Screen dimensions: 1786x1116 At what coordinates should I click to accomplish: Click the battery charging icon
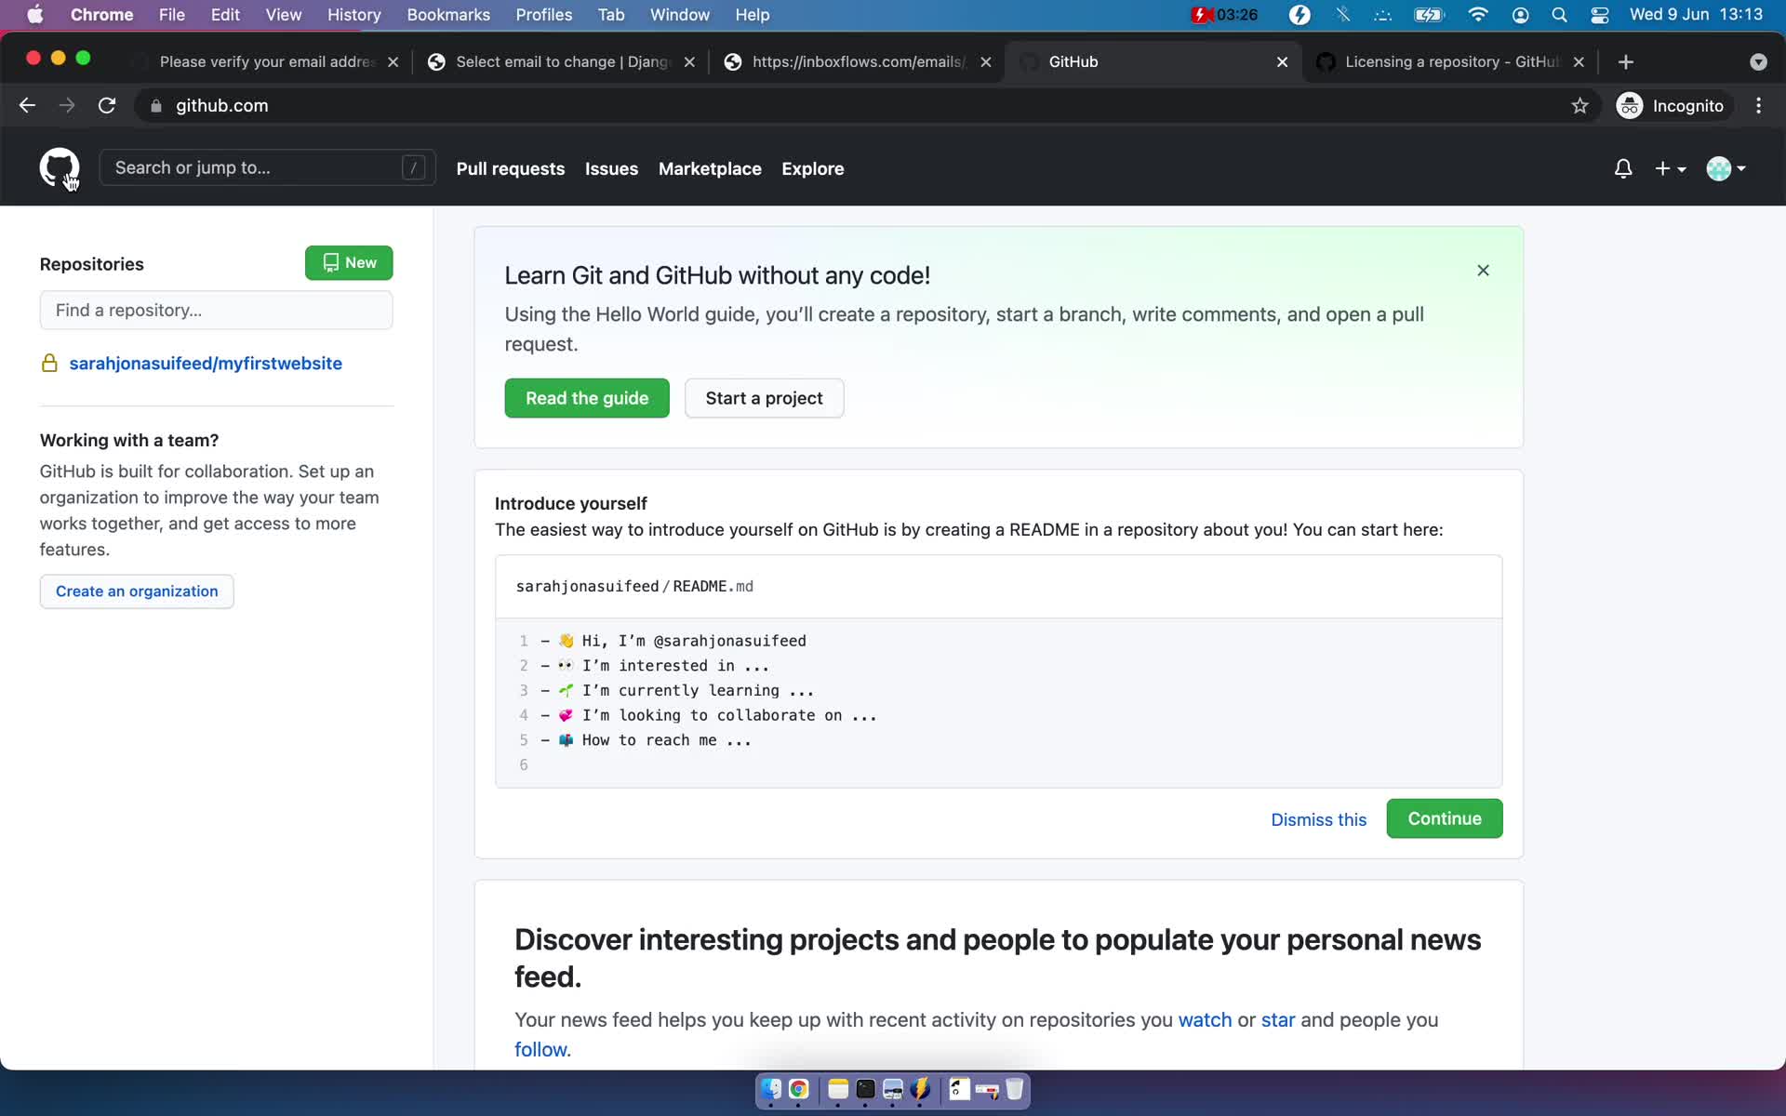(x=1429, y=15)
